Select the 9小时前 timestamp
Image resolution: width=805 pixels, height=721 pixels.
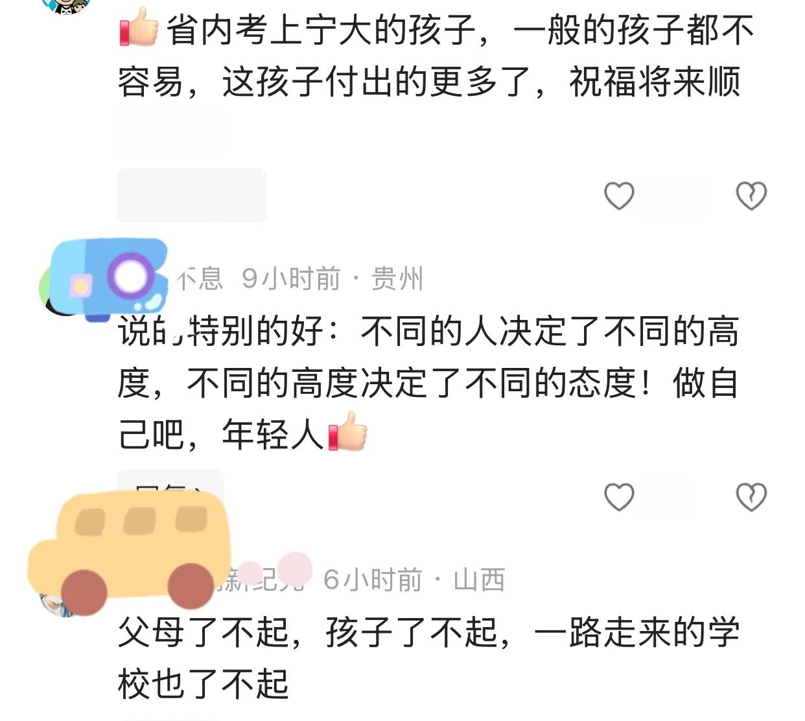(291, 279)
